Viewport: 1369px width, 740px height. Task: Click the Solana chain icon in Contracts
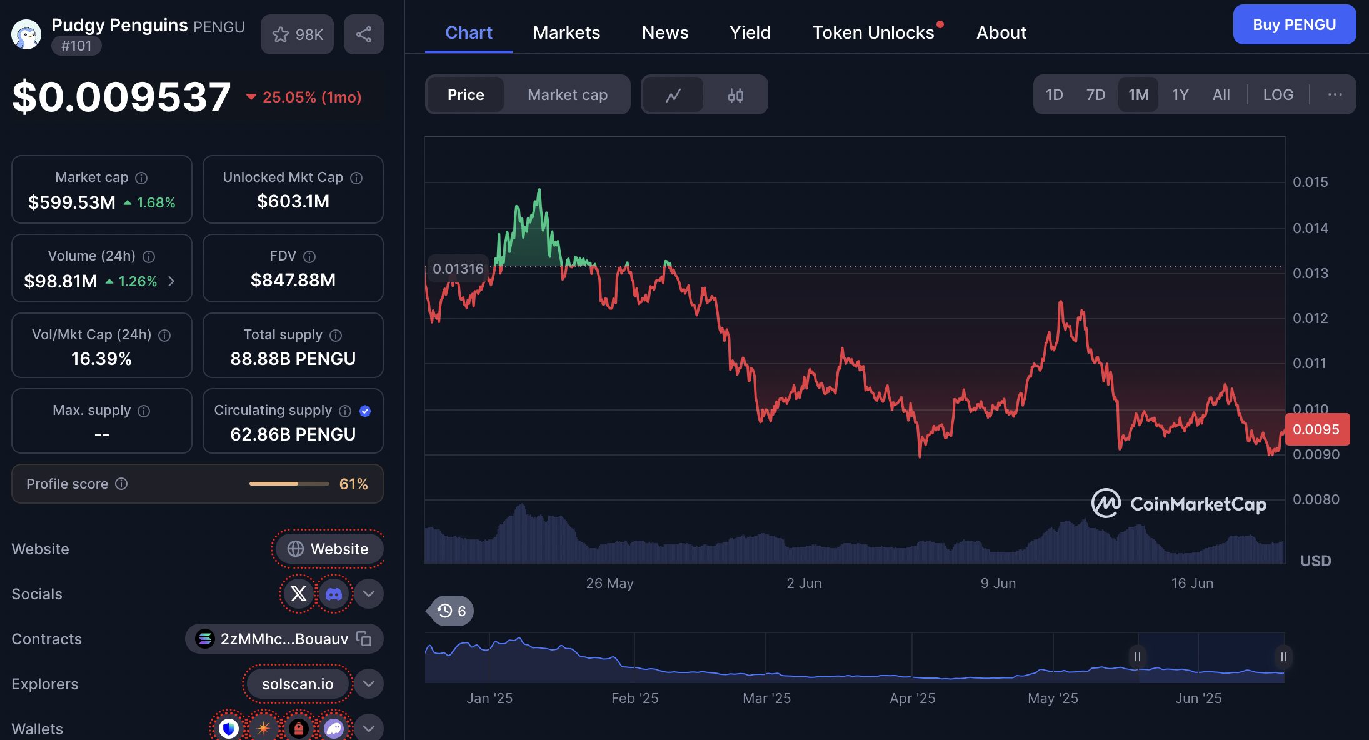click(205, 639)
